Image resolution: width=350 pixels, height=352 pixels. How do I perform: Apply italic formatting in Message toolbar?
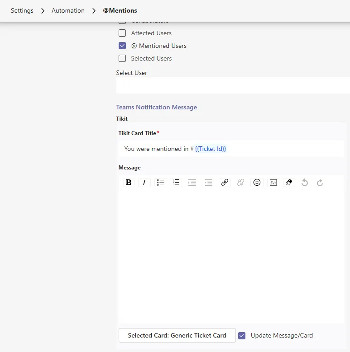(x=144, y=183)
